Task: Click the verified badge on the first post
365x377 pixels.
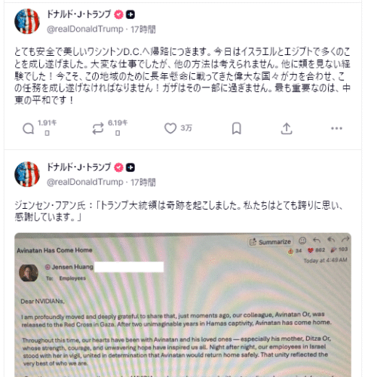Action: point(118,14)
